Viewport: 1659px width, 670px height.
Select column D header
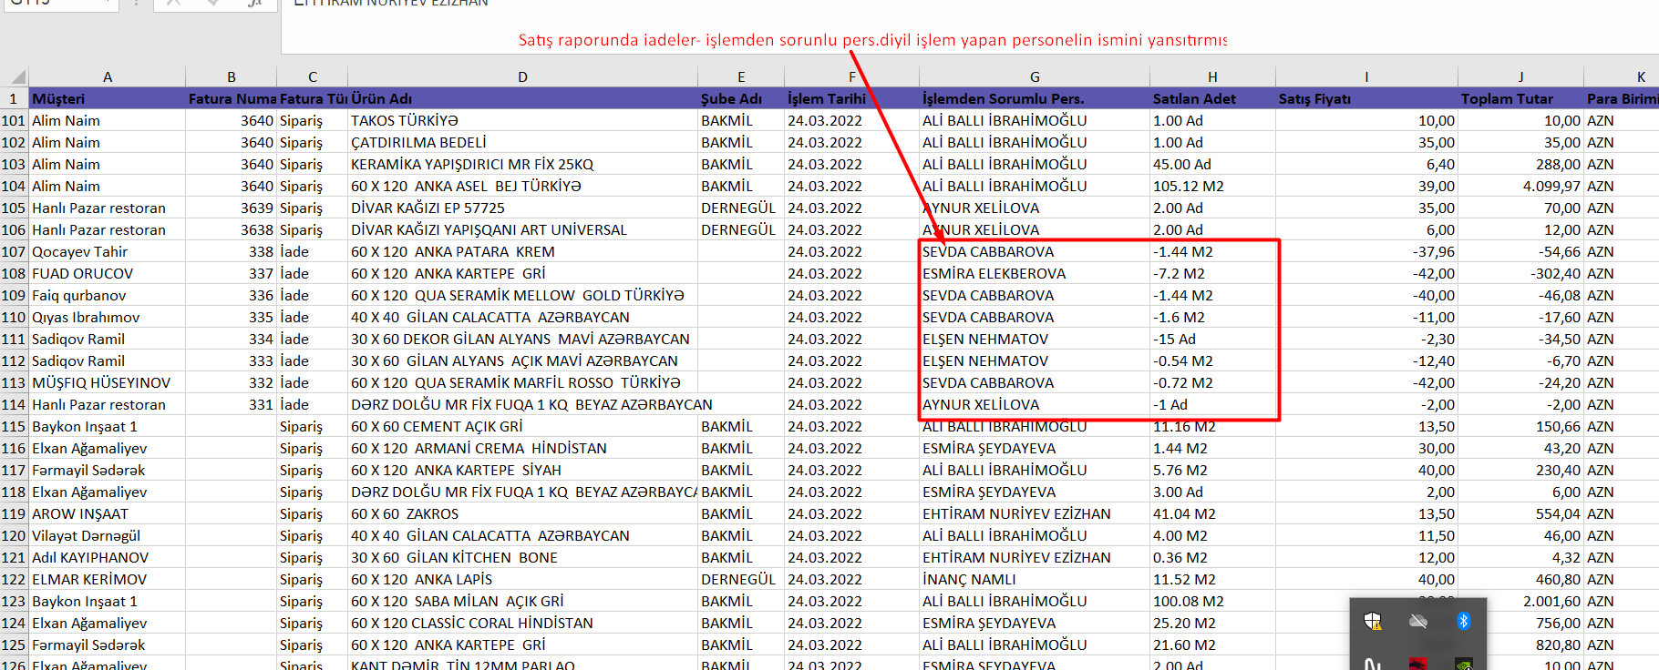pos(522,77)
